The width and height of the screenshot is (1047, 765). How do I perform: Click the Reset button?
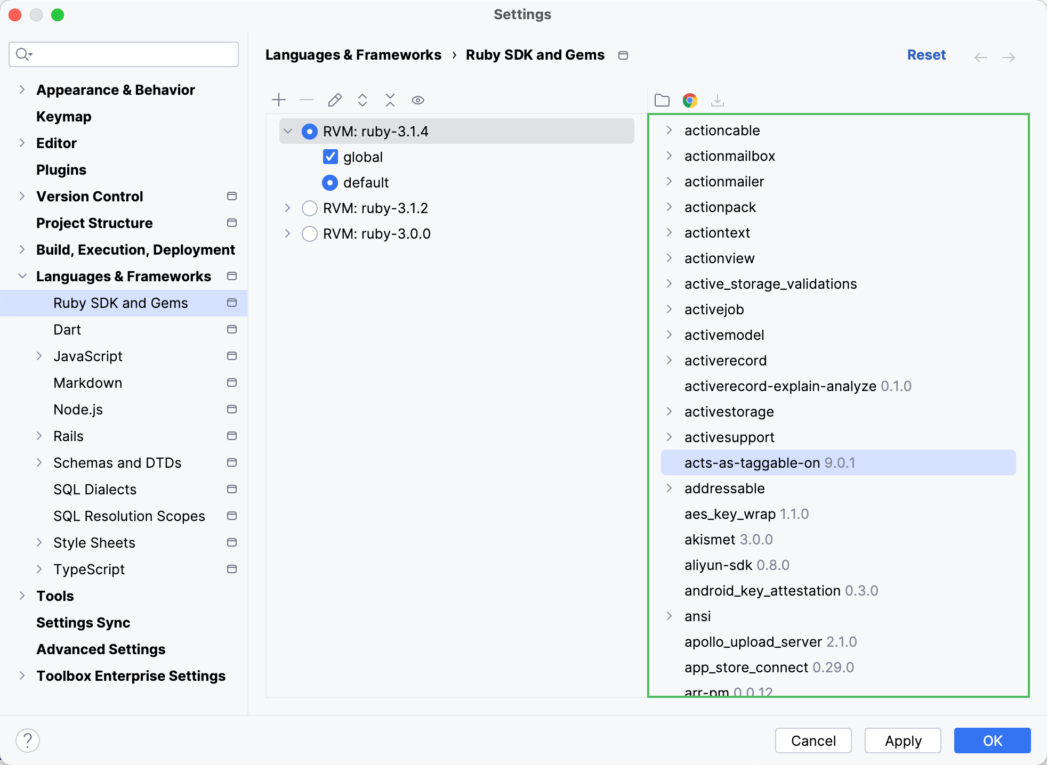927,54
